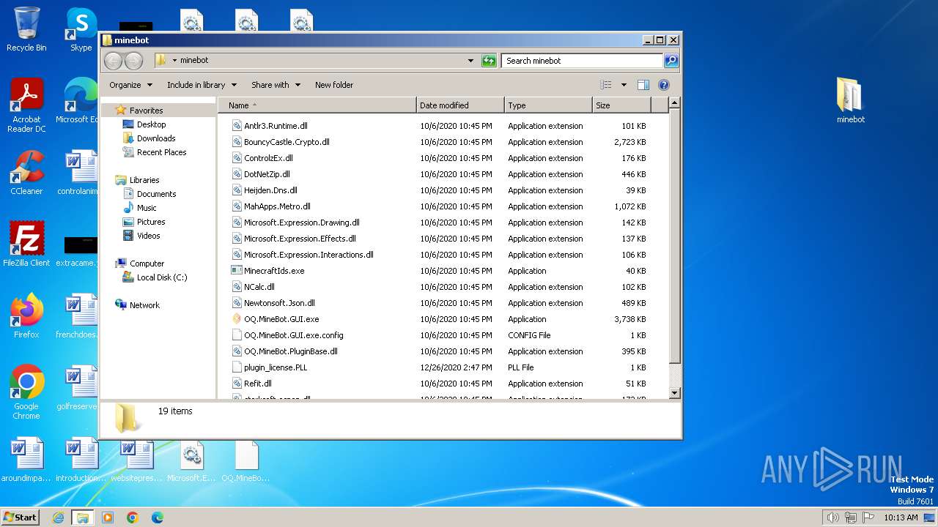Open the Organize menu

[x=130, y=85]
